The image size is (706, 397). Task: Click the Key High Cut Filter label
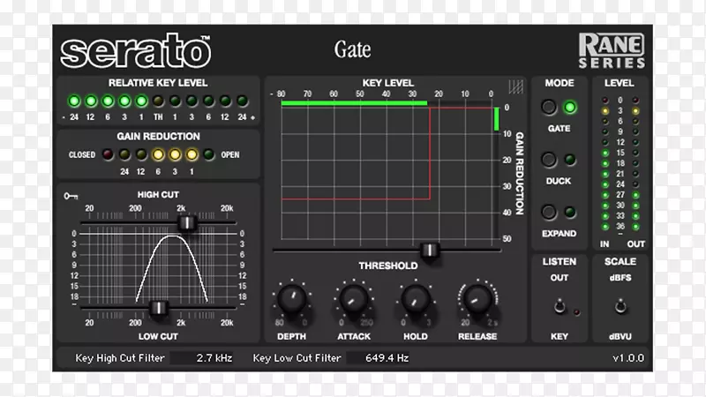tap(120, 358)
